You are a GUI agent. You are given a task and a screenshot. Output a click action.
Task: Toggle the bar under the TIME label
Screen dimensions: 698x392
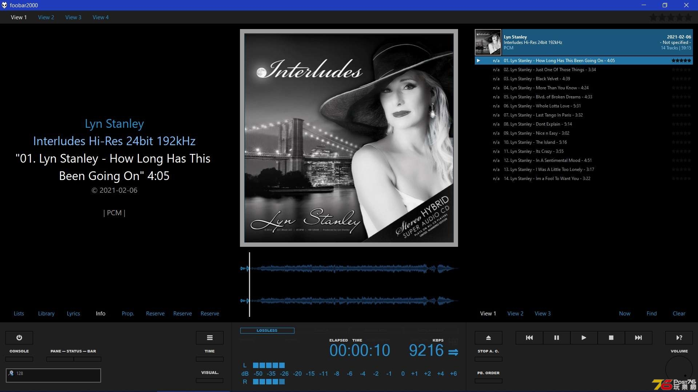click(210, 359)
